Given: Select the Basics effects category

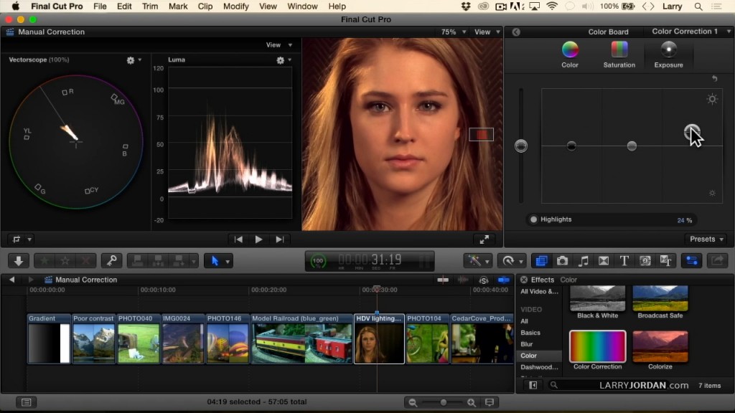Looking at the screenshot, I should [530, 333].
